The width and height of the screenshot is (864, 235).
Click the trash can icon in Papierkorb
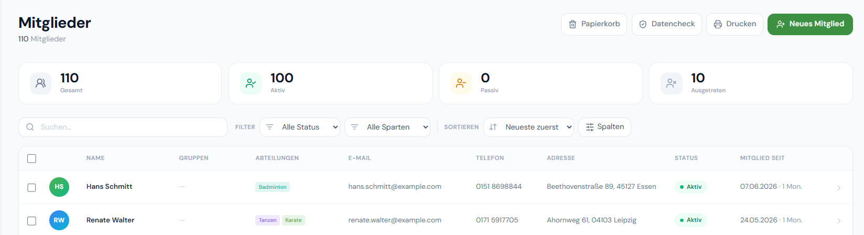tap(573, 24)
